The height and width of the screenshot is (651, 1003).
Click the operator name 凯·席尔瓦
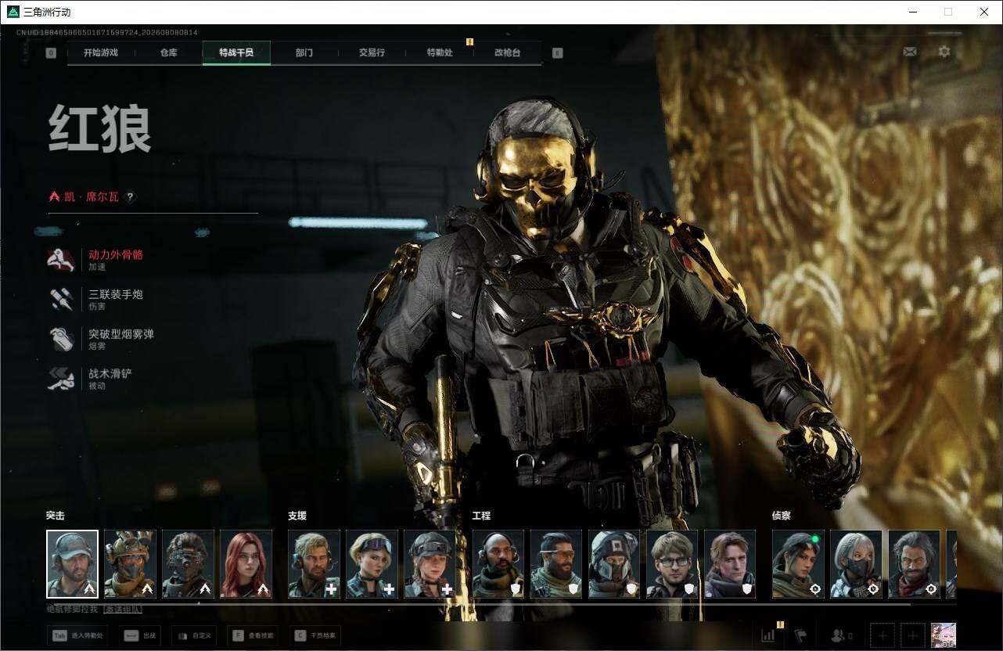[x=92, y=197]
